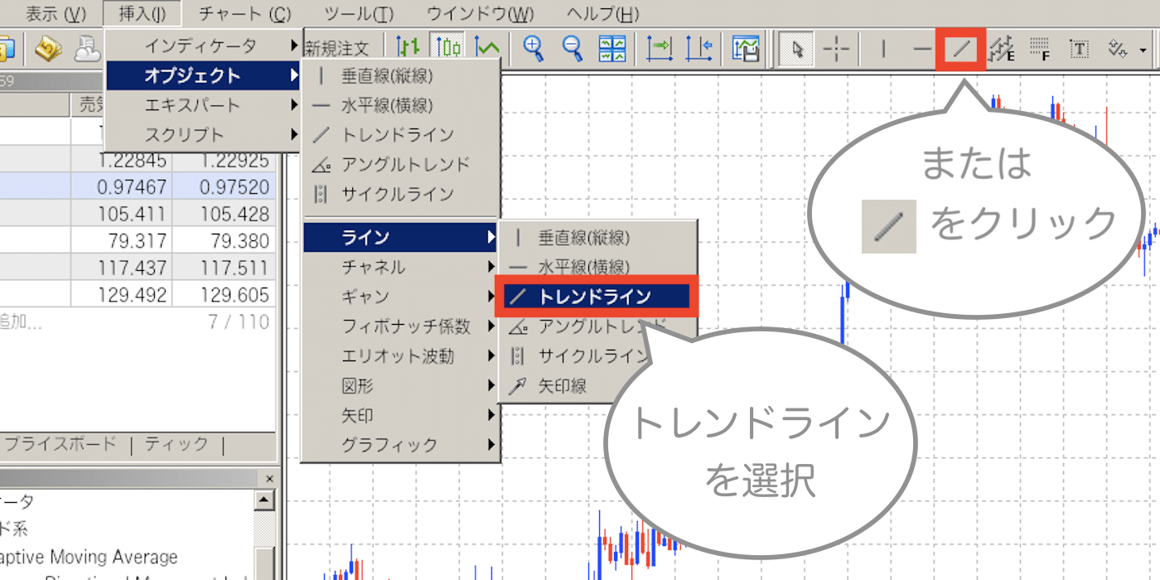This screenshot has height=580, width=1160.
Task: Click the Navigator scrollbar up arrow
Action: coord(264,500)
